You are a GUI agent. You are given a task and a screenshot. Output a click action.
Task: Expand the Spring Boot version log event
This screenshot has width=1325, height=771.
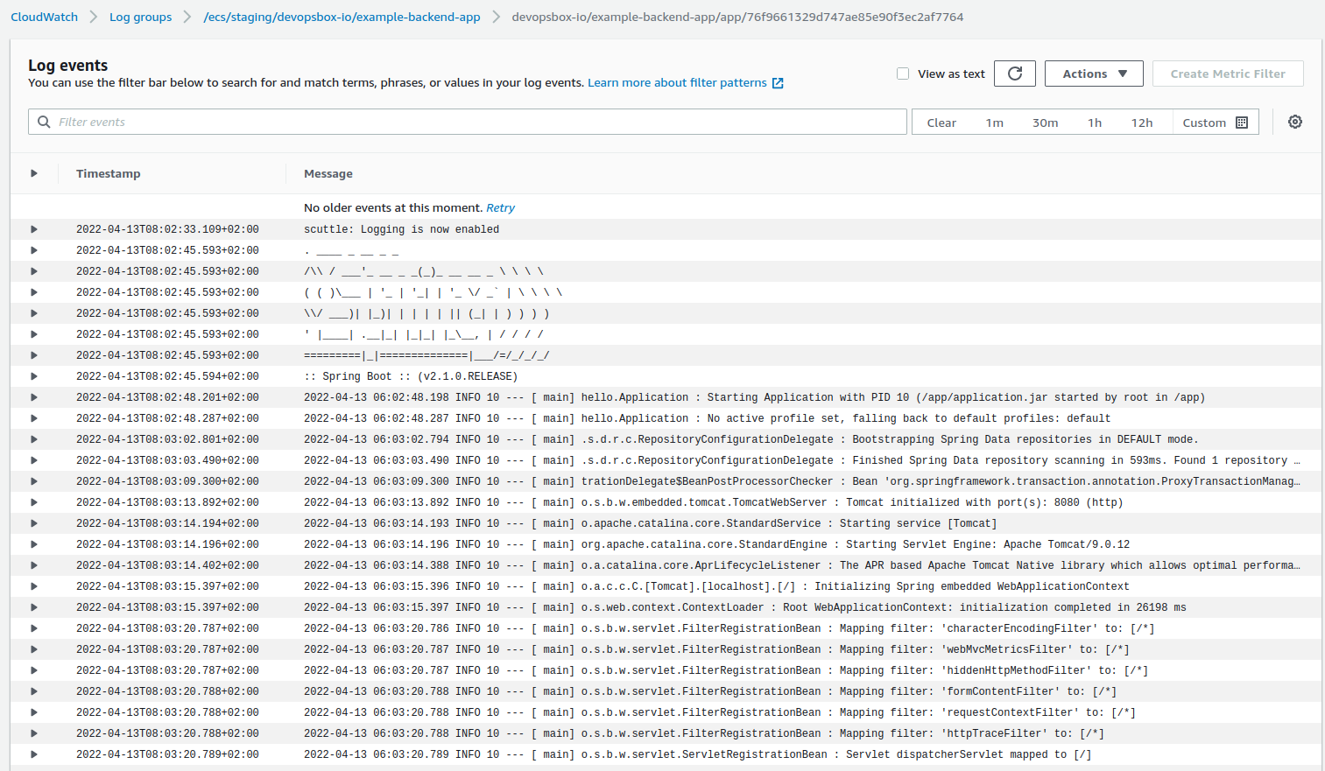pyautogui.click(x=33, y=375)
